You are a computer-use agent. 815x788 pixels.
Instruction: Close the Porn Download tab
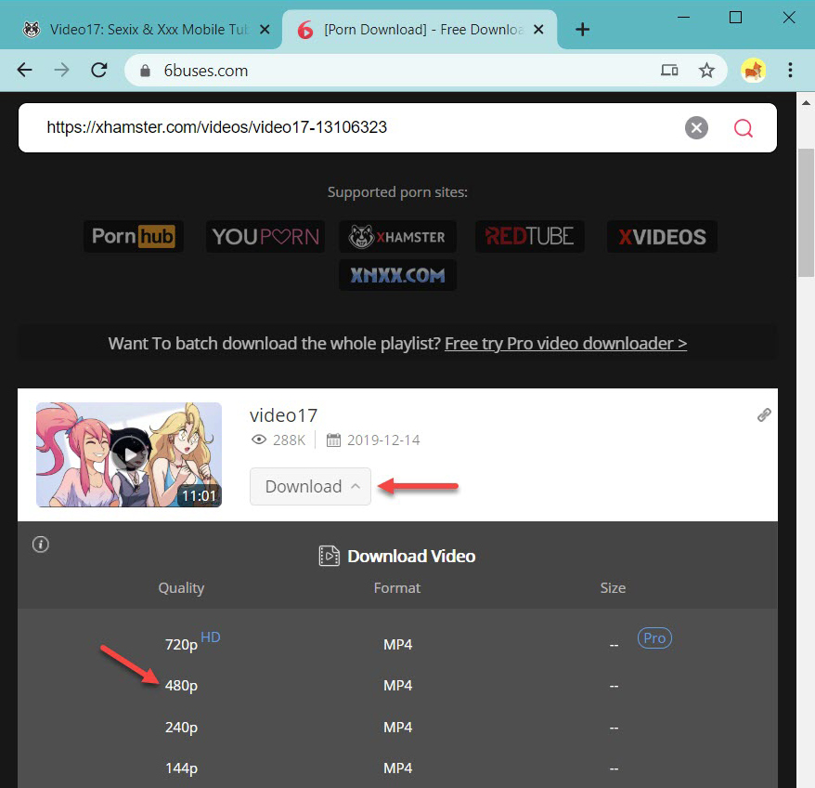[x=539, y=29]
